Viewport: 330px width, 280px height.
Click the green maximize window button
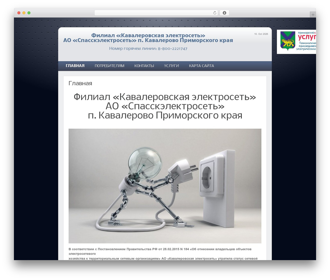(29, 13)
